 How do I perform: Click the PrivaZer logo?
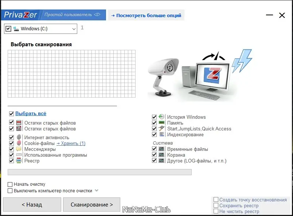20,15
